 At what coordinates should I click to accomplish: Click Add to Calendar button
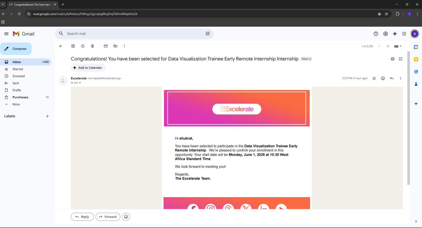(x=88, y=68)
